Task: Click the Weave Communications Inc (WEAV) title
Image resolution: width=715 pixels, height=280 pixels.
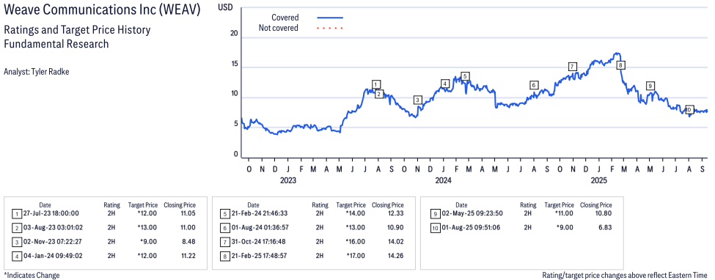Action: [x=102, y=10]
